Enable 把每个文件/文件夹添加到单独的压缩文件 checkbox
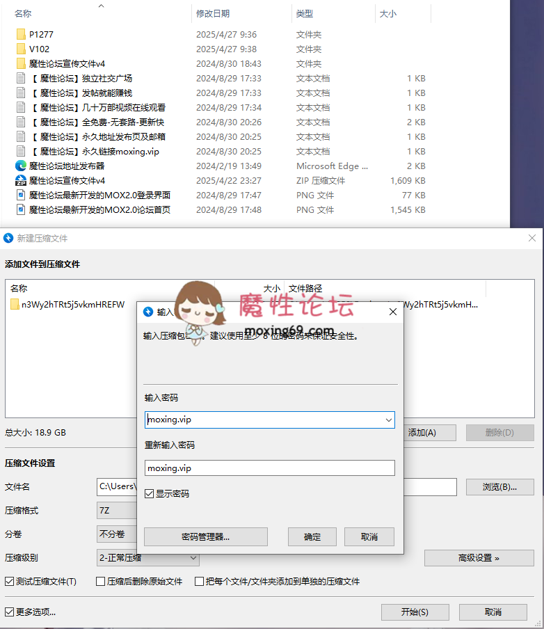This screenshot has width=544, height=629. pos(199,581)
